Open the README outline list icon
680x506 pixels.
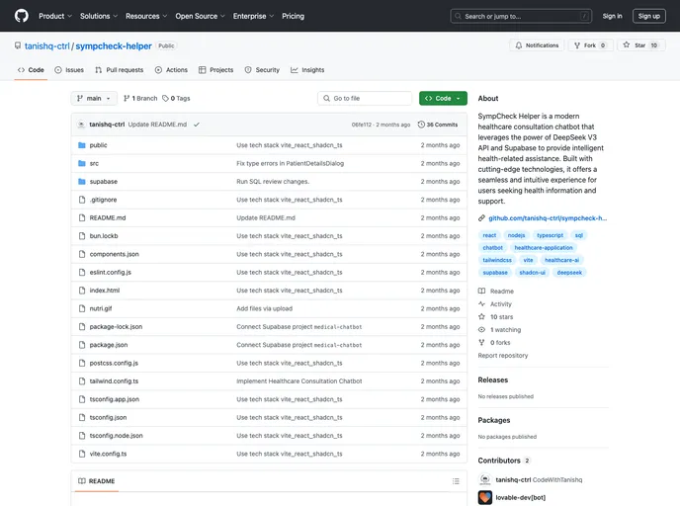456,481
